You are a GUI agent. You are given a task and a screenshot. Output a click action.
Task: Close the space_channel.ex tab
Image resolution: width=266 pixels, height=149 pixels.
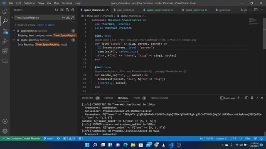coord(107,10)
